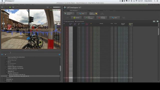Click the Filename column header

tap(101, 23)
